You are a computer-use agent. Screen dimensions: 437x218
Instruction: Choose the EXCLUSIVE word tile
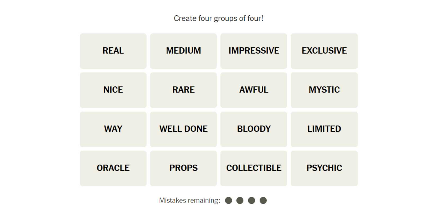pyautogui.click(x=324, y=51)
